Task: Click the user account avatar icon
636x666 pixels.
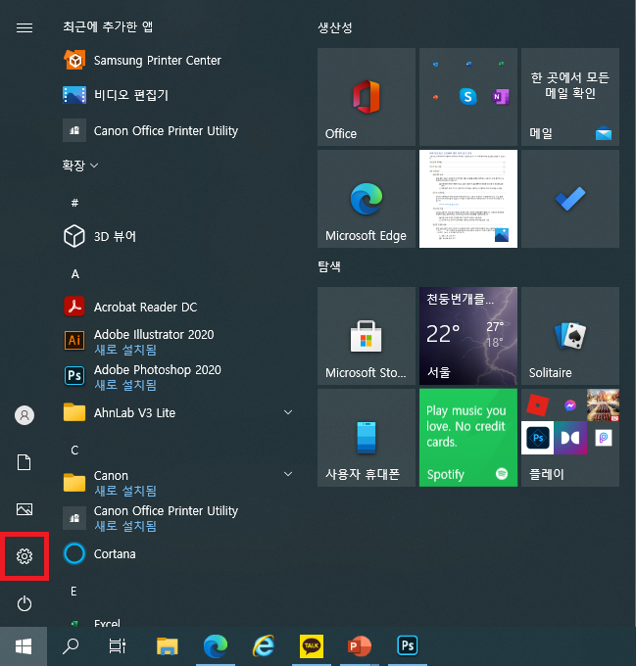Action: pos(24,415)
